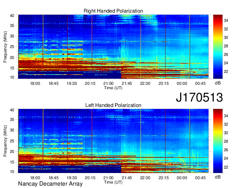Click the 24 dB tick on Left Handed colorbar

[226, 158]
